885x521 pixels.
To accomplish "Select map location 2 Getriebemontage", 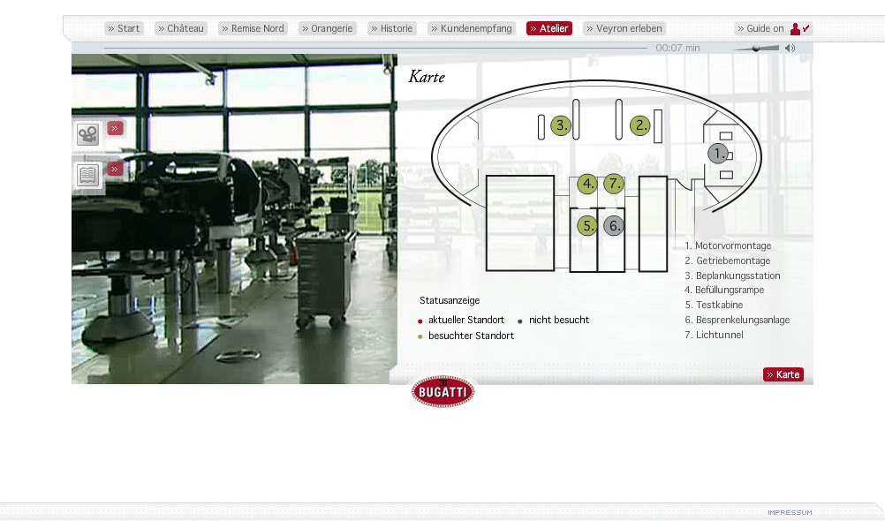I will click(639, 125).
